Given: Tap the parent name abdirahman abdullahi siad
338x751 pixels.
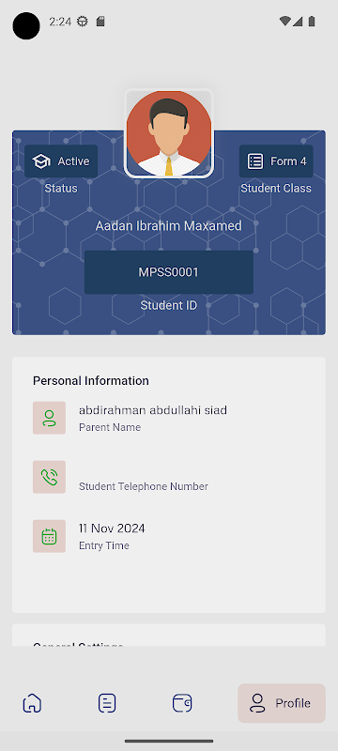Looking at the screenshot, I should pyautogui.click(x=153, y=410).
